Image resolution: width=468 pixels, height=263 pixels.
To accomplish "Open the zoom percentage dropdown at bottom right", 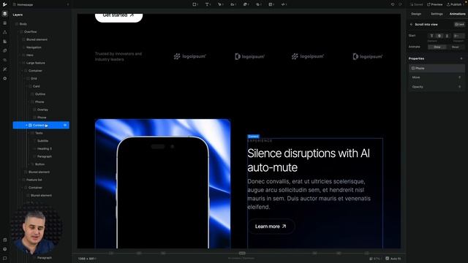I will pos(375,259).
